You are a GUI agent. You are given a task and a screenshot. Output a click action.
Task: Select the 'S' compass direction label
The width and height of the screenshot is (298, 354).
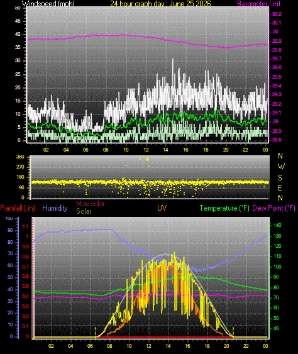(280, 178)
